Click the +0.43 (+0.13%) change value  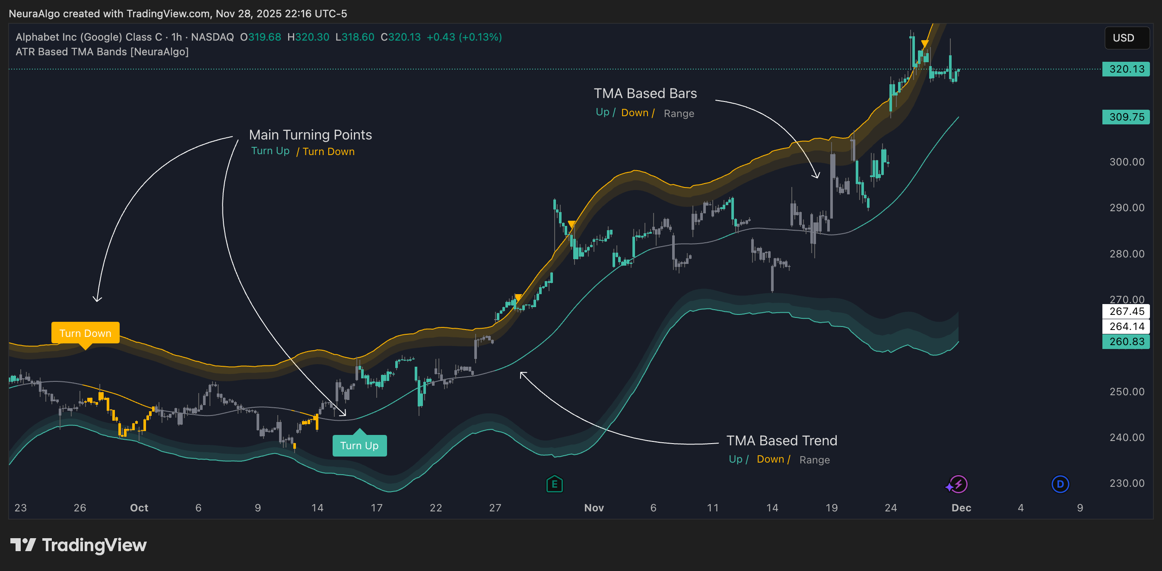(x=464, y=37)
